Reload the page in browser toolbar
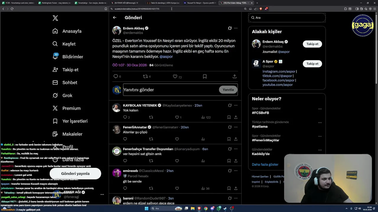The width and height of the screenshot is (378, 212). [x=12, y=9]
